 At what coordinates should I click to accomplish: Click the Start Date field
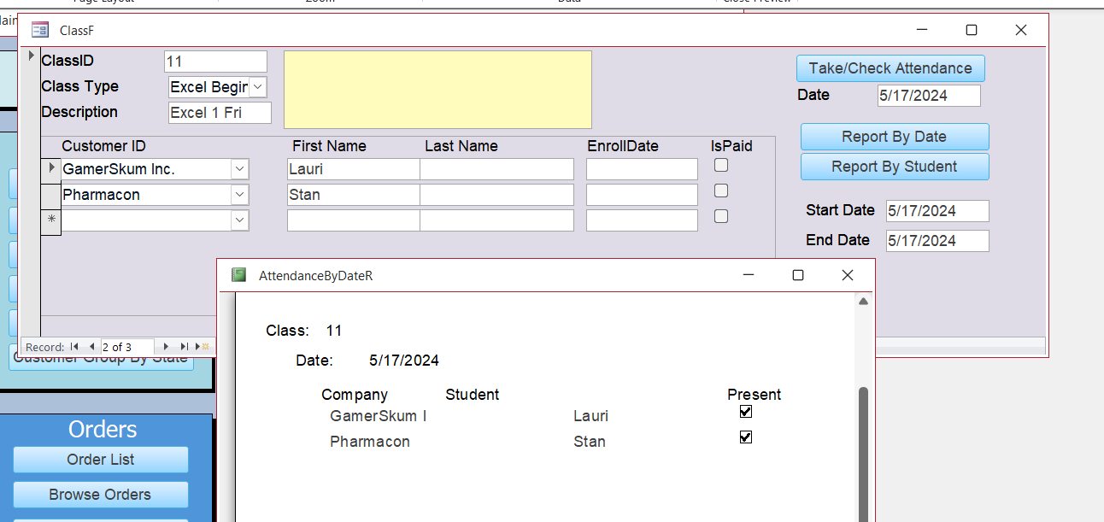(937, 211)
